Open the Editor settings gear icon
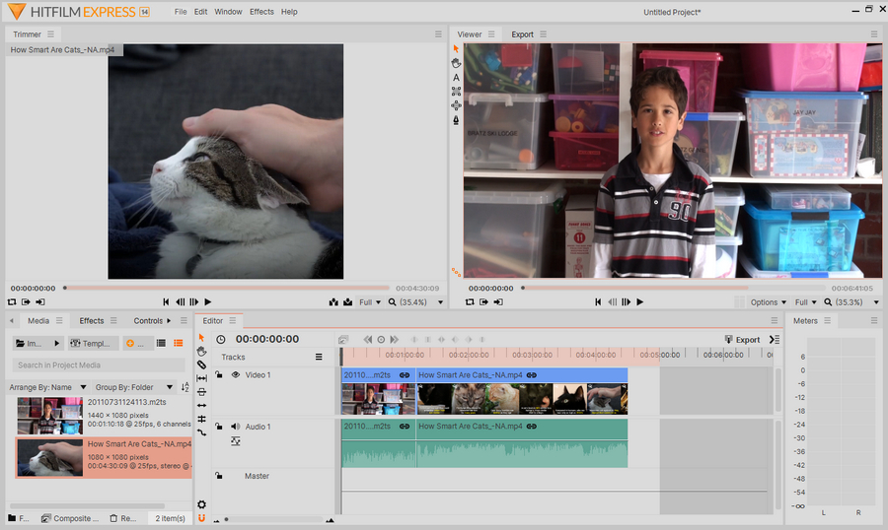The image size is (888, 530). coord(201,504)
